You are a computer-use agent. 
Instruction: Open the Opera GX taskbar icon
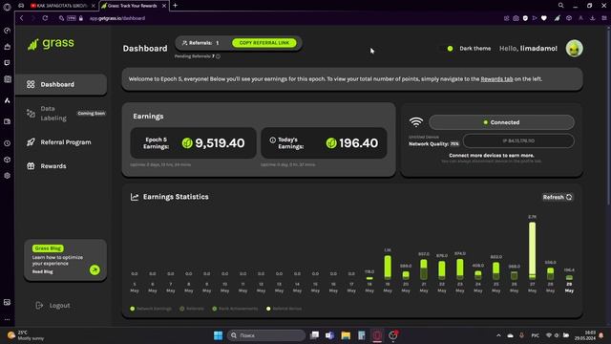tap(377, 335)
